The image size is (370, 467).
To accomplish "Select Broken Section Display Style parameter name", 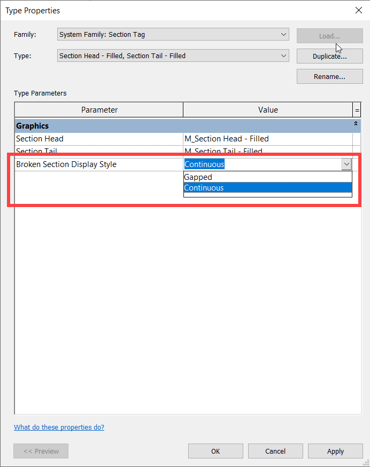I will point(66,164).
